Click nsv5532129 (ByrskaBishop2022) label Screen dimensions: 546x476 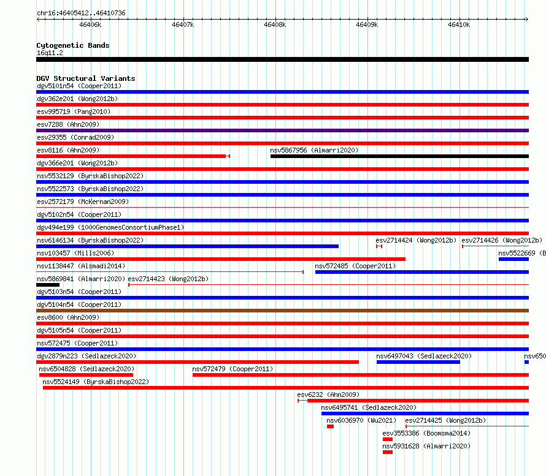[x=90, y=176]
